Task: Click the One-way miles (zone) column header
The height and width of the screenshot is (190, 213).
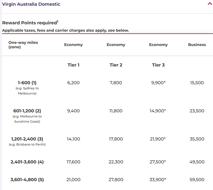Action: pyautogui.click(x=23, y=44)
